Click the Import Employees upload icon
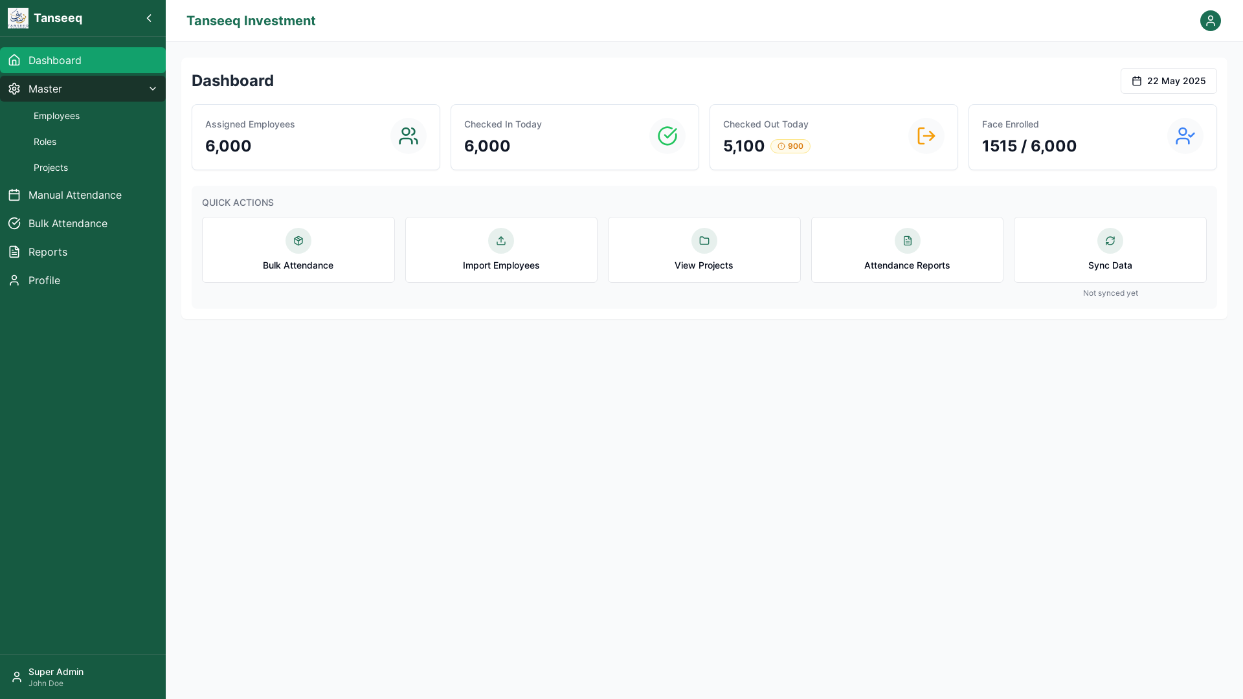1243x699 pixels. point(501,241)
